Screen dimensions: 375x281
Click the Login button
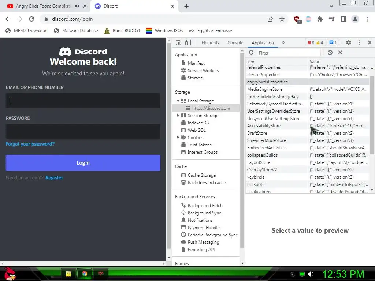[x=83, y=163]
